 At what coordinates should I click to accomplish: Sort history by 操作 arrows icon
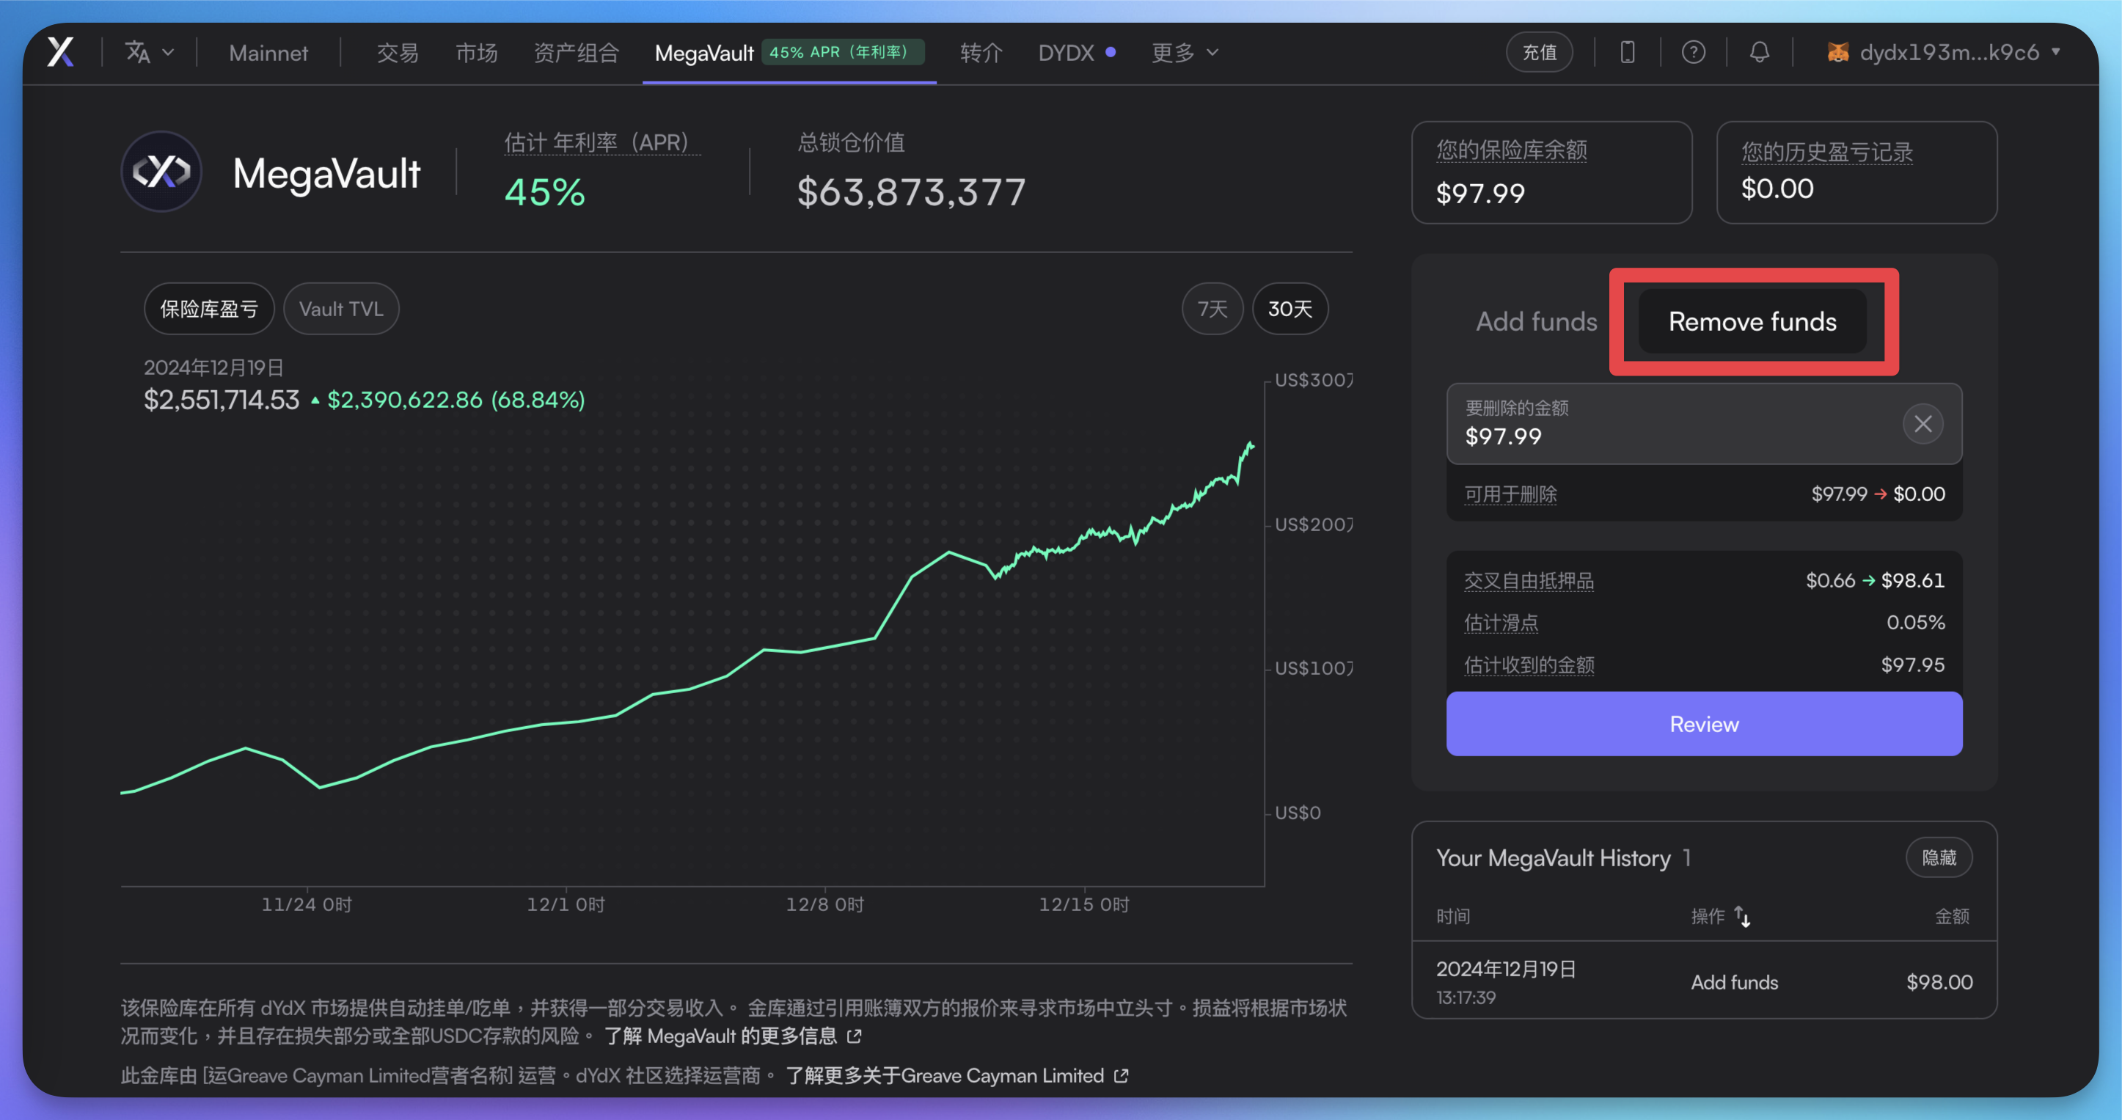[x=1743, y=916]
